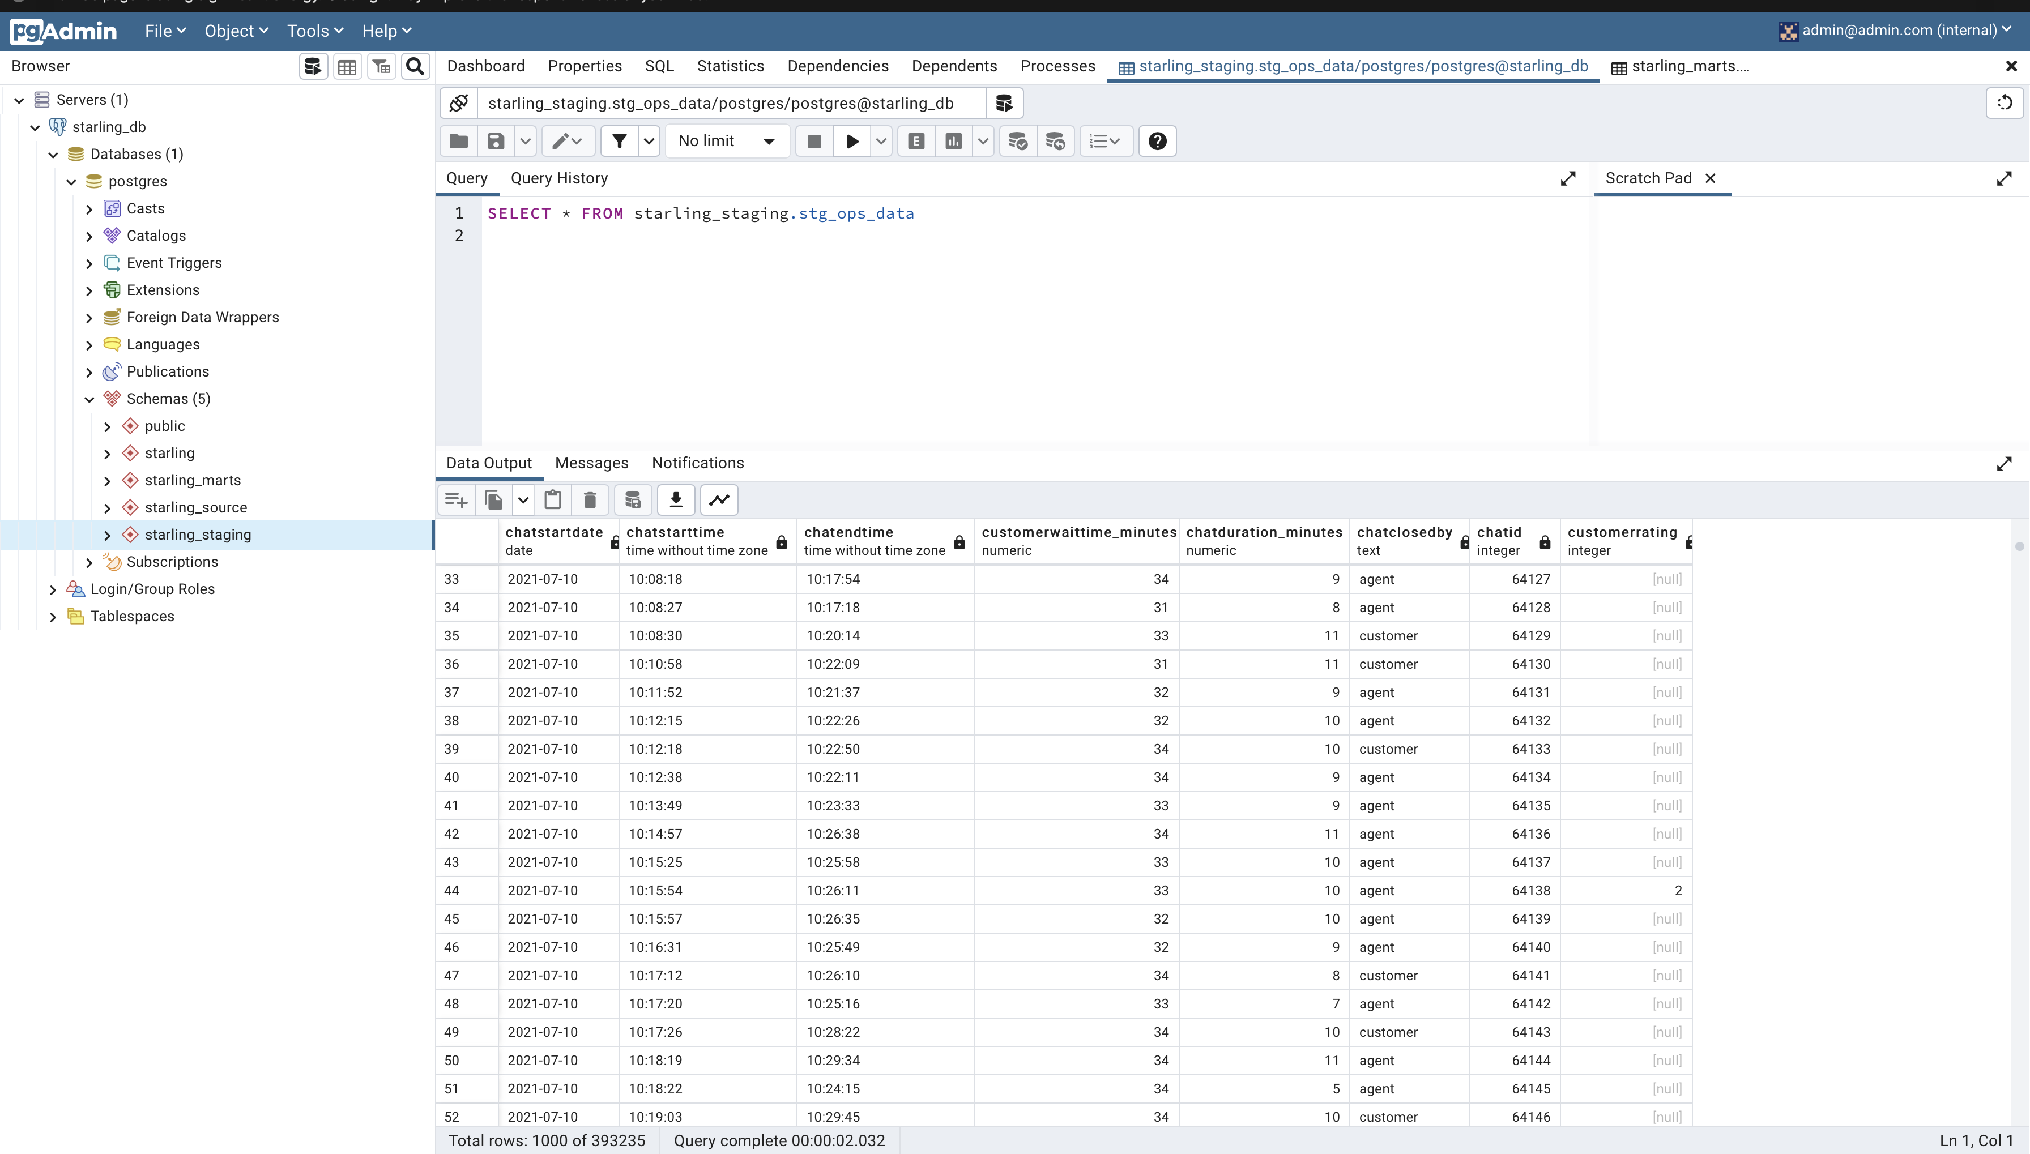
Task: Click the Rollback transaction icon
Action: 1055,141
